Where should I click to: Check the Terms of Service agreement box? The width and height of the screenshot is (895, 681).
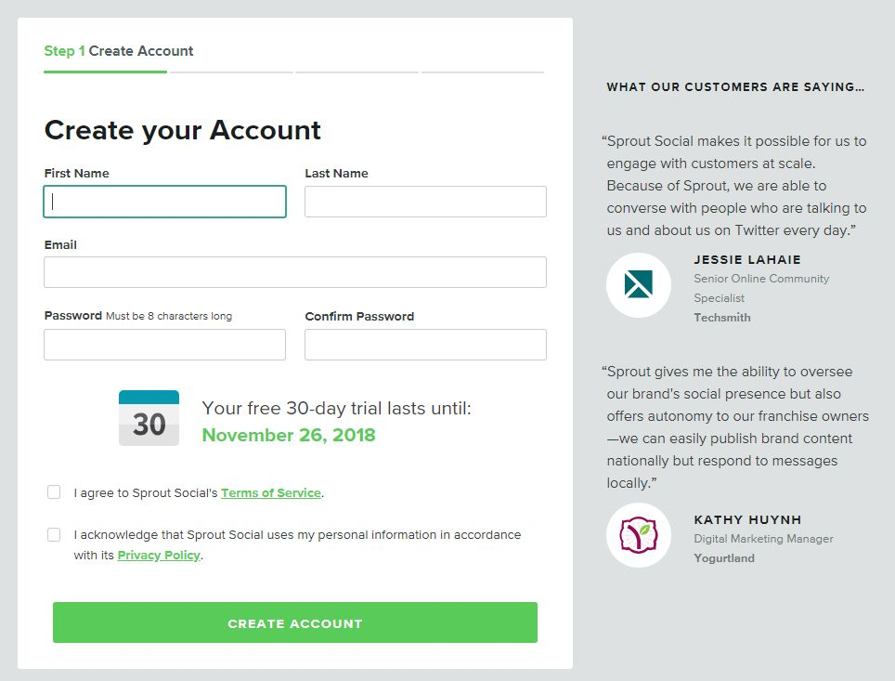click(x=54, y=492)
